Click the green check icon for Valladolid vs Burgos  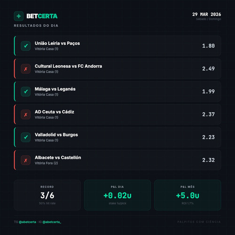(x=26, y=137)
